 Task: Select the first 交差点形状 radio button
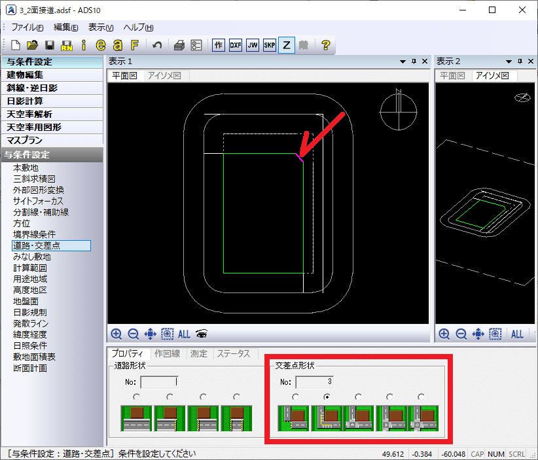click(x=295, y=397)
